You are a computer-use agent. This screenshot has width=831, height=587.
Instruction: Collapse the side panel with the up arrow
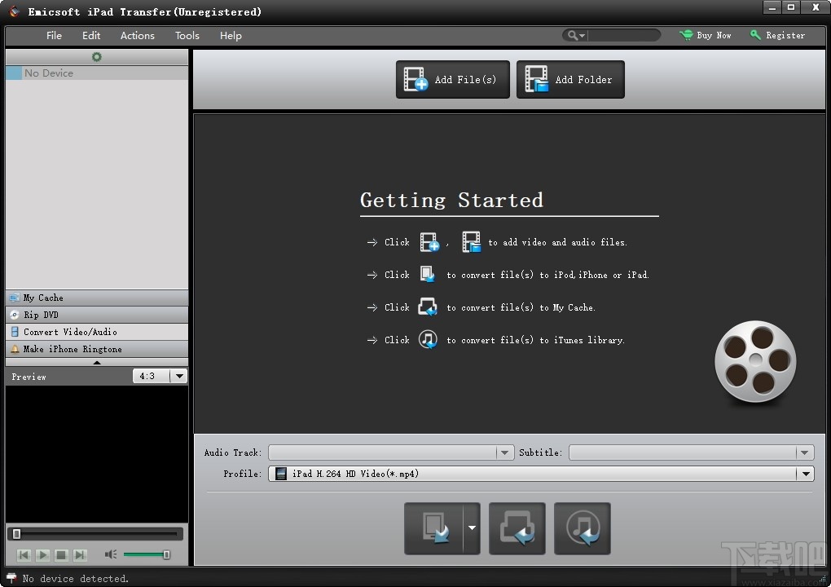coord(97,362)
